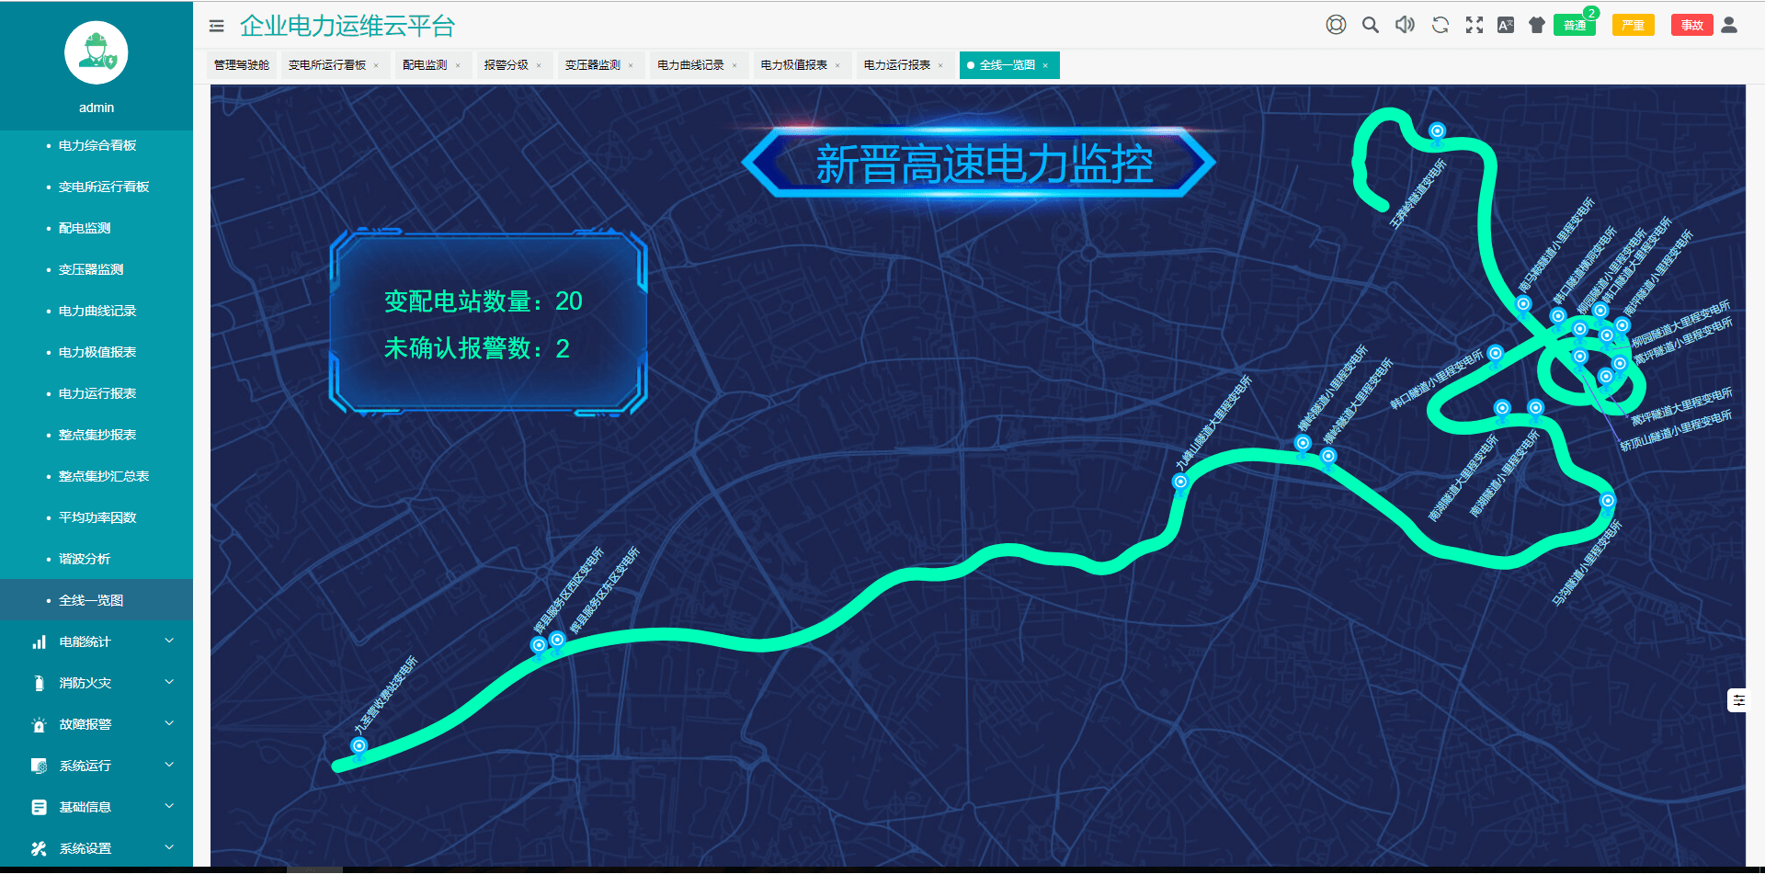Screen dimensions: 1765x874
Task: Click the 事故 red alarm button
Action: (1692, 25)
